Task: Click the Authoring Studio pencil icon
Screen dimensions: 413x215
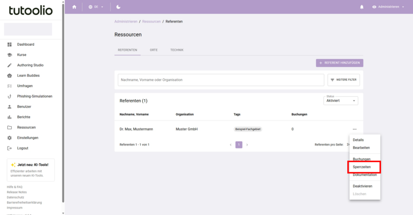Action: tap(10, 65)
